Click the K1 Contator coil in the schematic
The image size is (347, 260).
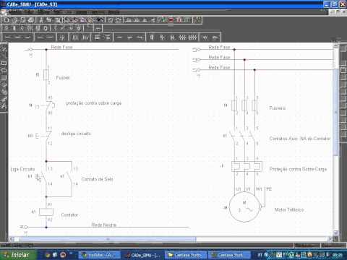click(x=46, y=212)
